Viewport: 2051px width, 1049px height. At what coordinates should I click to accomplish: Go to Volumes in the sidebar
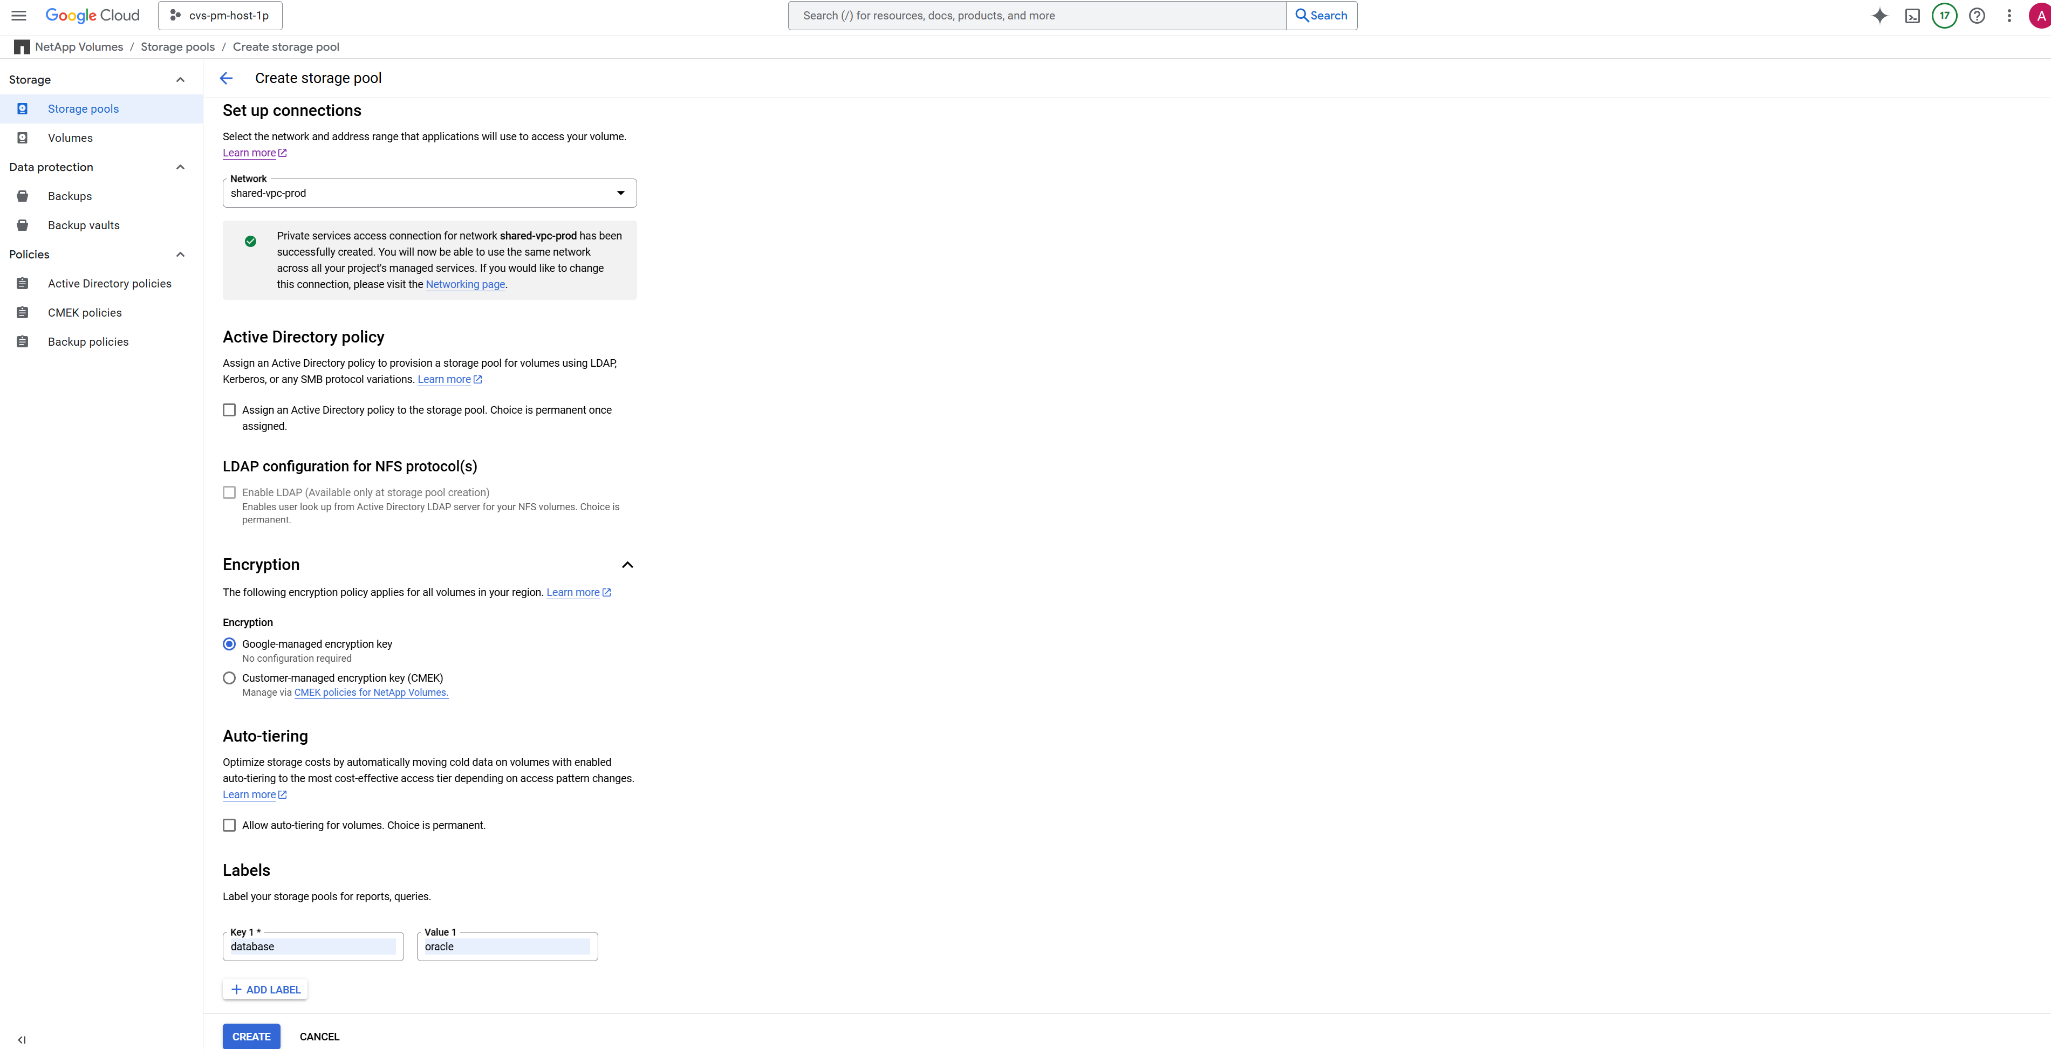(70, 138)
